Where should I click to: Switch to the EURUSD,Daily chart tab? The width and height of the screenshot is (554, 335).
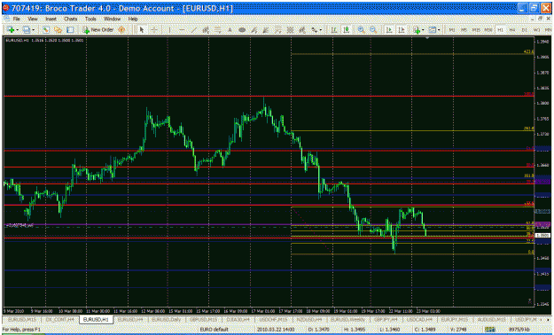click(166, 319)
